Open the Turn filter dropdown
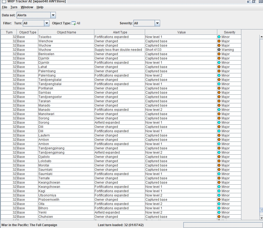This screenshot has width=263, height=228. [47, 23]
